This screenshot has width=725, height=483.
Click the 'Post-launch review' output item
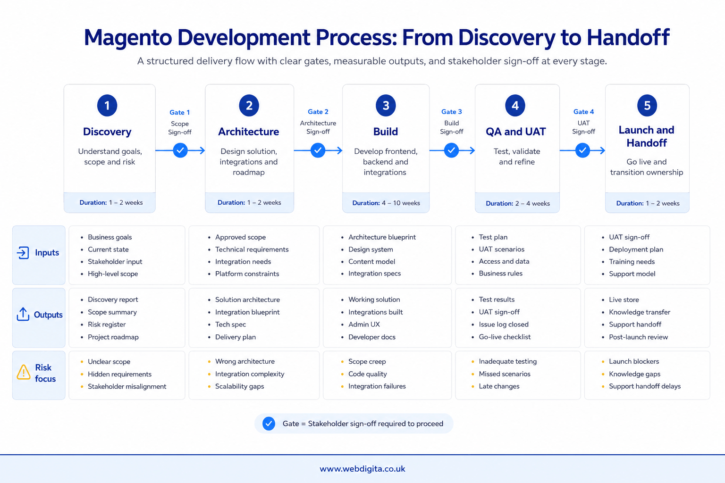point(638,337)
